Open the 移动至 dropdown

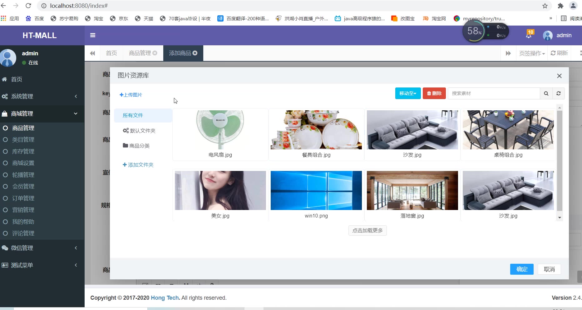(408, 93)
